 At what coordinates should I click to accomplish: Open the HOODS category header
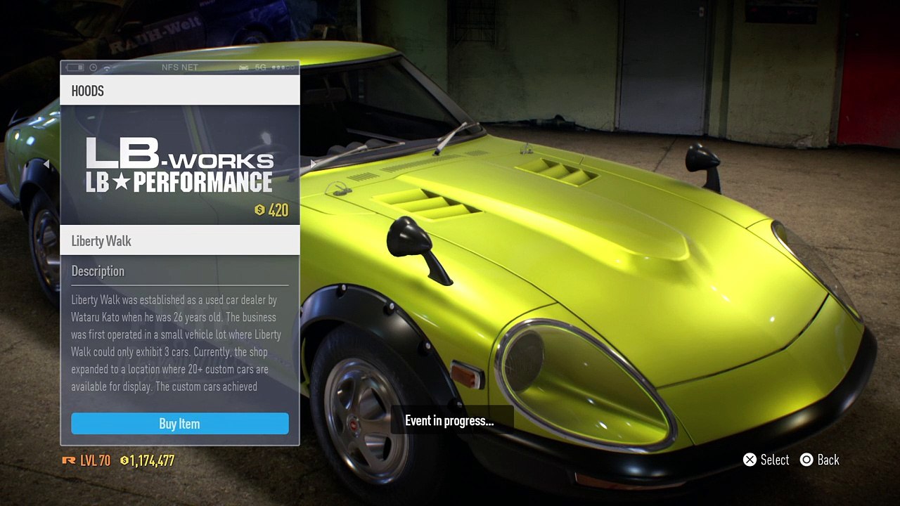[180, 91]
